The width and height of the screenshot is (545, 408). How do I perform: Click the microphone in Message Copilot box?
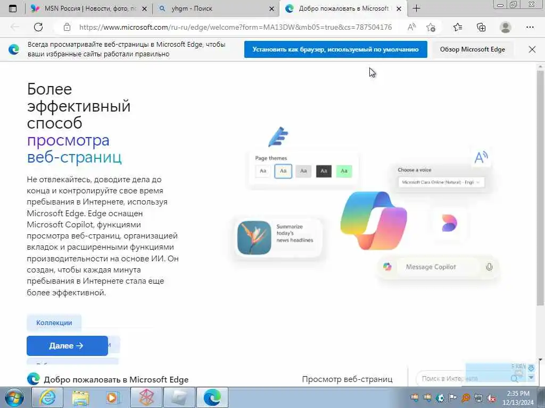(489, 267)
